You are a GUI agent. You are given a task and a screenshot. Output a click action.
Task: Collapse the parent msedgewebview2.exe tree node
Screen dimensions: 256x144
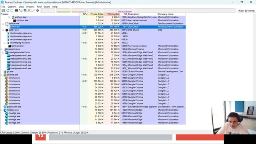3,52
